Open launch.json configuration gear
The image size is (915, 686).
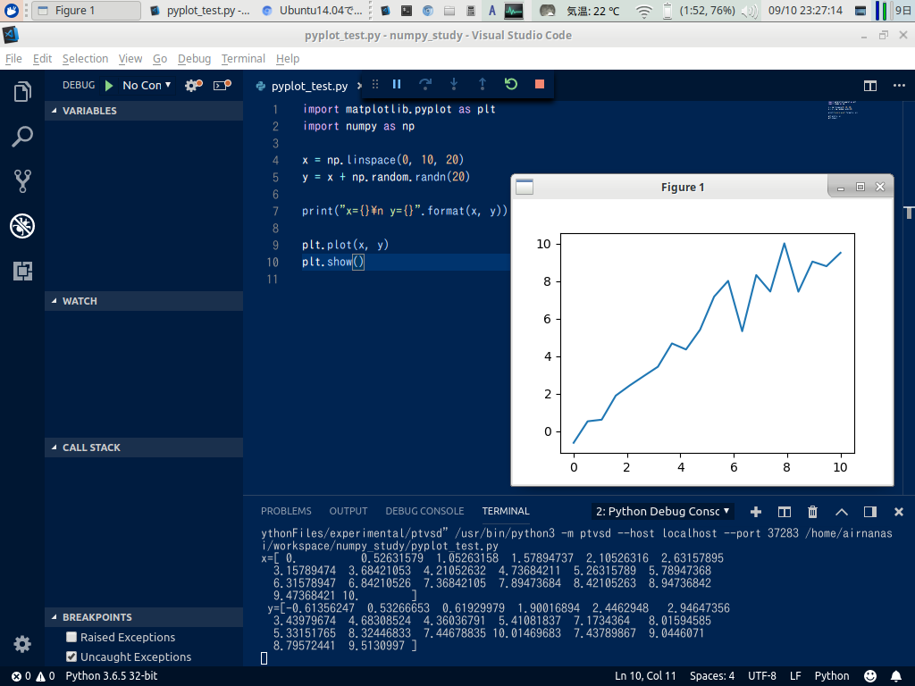tap(193, 86)
